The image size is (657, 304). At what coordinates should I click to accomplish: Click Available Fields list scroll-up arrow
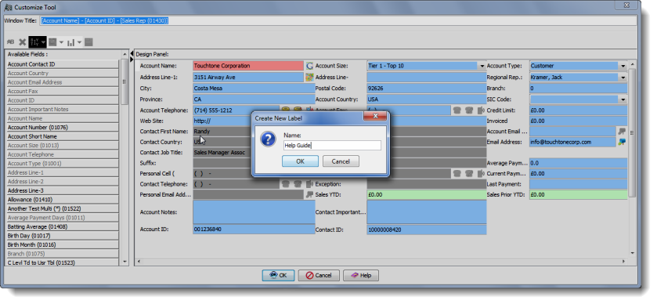point(125,55)
